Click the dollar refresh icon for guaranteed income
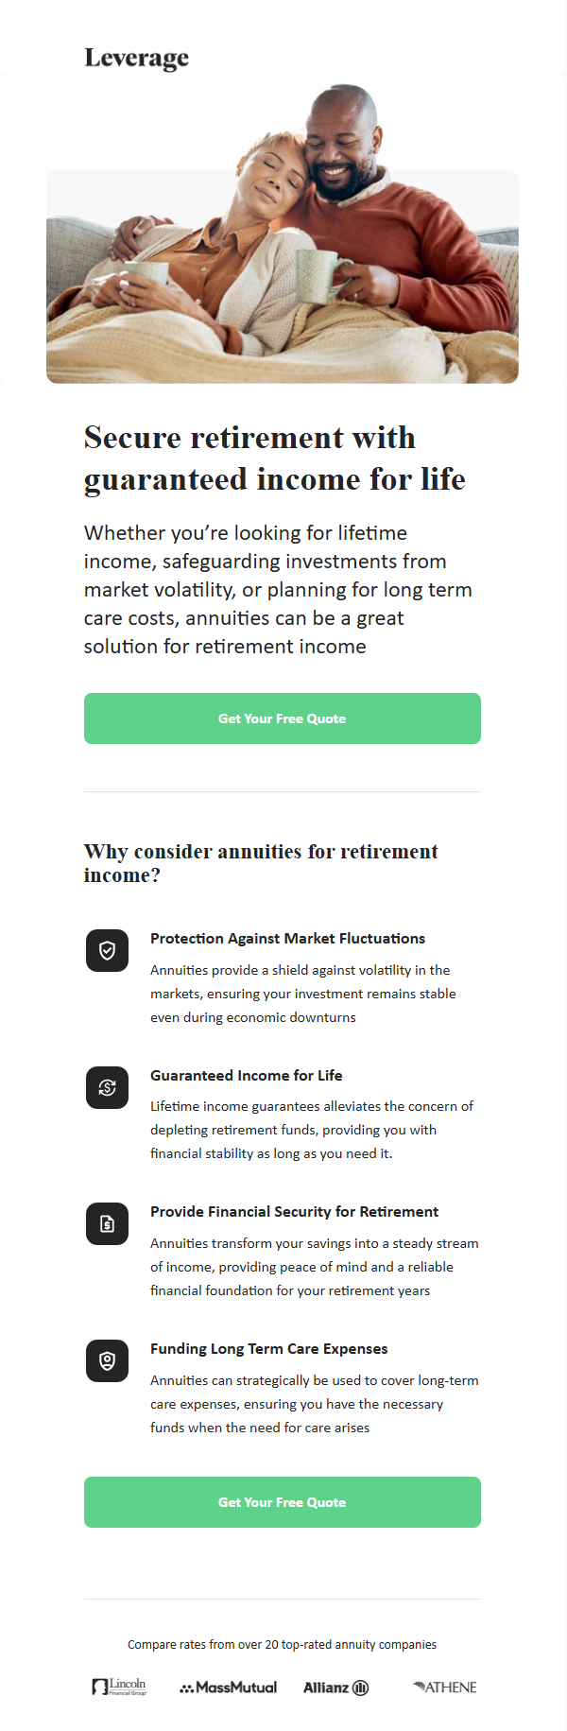This screenshot has height=1731, width=567. (x=107, y=1087)
